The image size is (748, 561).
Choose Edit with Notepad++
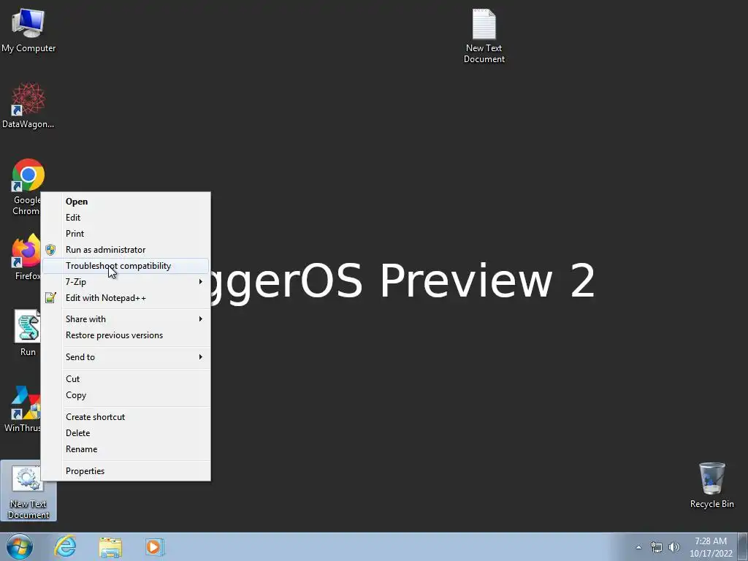click(126, 298)
